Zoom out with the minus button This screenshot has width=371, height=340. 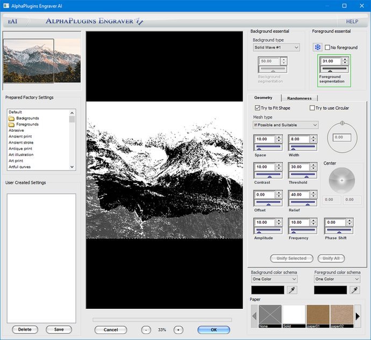(x=146, y=329)
